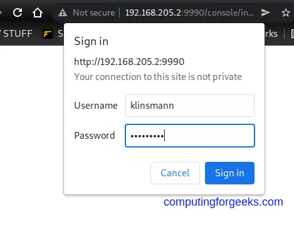Viewport: 294px width, 225px height.
Task: Go to the home page icon
Action: 38,12
